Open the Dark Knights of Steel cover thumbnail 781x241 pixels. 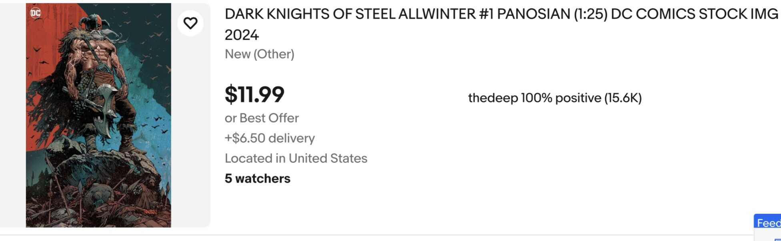pos(98,115)
